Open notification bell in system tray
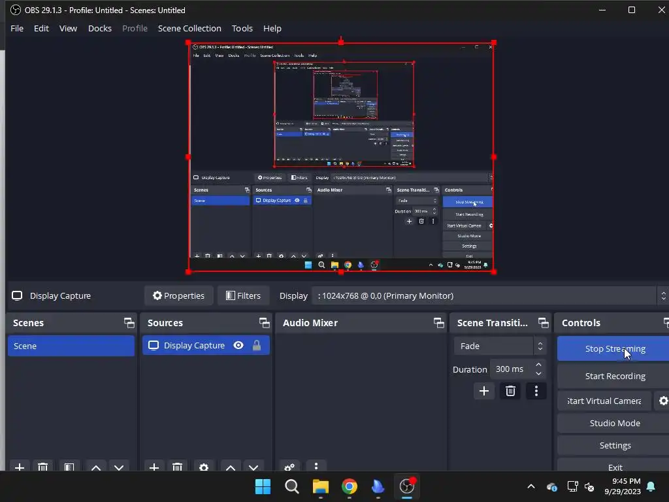Image resolution: width=669 pixels, height=502 pixels. (x=651, y=486)
